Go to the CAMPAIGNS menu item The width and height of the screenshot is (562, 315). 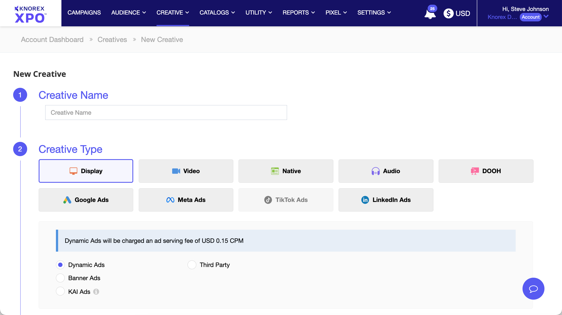pyautogui.click(x=84, y=13)
